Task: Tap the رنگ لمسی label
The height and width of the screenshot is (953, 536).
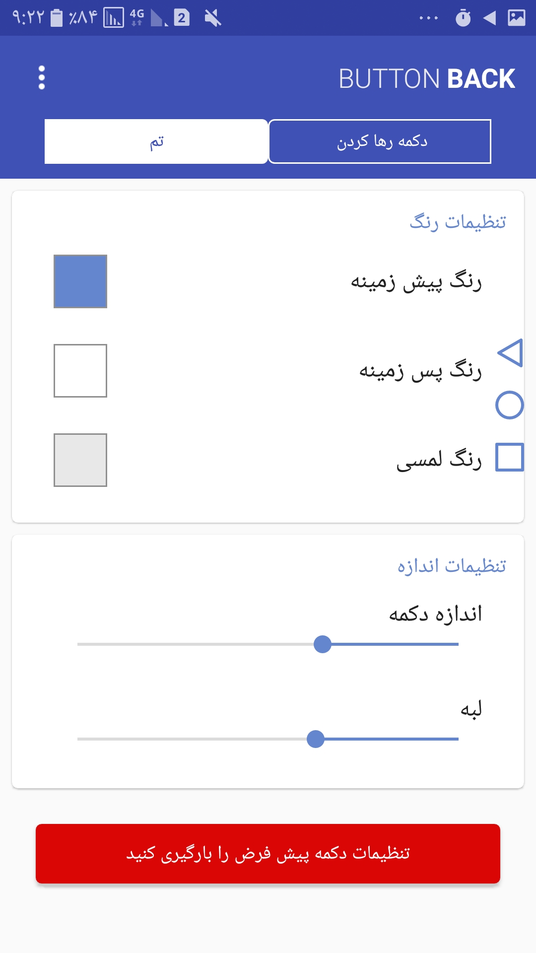Action: click(x=439, y=460)
